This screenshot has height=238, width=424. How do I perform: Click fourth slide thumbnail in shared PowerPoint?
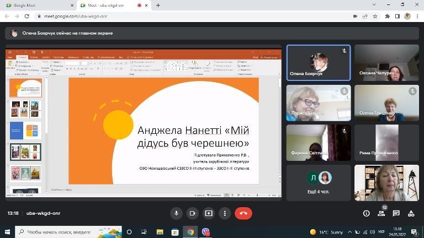coord(26,152)
